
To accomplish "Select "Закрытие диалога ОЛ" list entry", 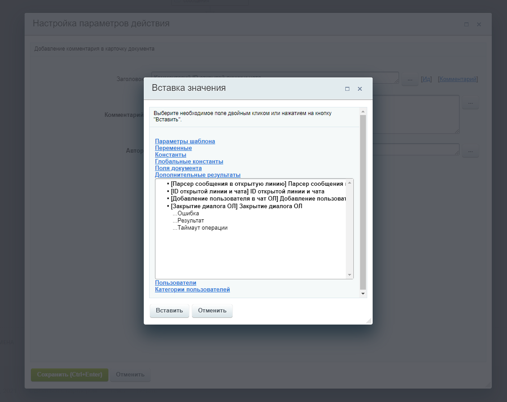I will coord(236,206).
